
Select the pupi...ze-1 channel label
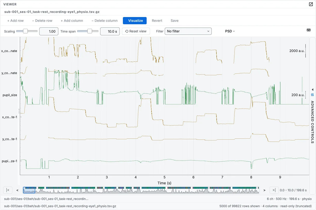tap(10, 161)
